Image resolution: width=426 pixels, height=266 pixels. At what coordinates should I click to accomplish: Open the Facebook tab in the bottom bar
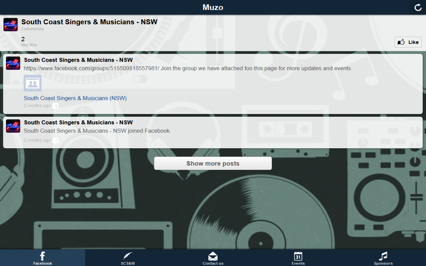click(43, 258)
